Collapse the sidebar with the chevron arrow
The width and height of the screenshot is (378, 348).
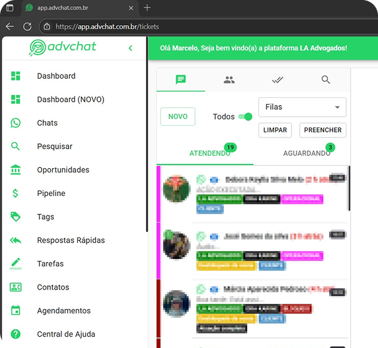[x=130, y=48]
